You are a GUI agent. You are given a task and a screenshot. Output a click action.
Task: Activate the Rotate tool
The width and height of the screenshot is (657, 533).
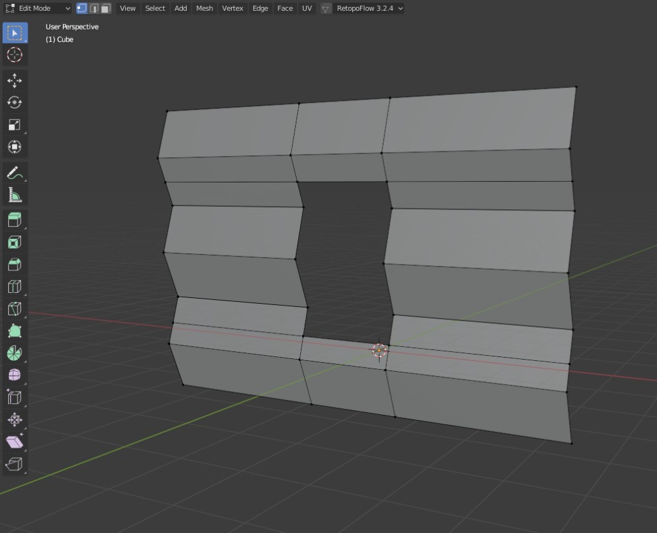point(15,103)
